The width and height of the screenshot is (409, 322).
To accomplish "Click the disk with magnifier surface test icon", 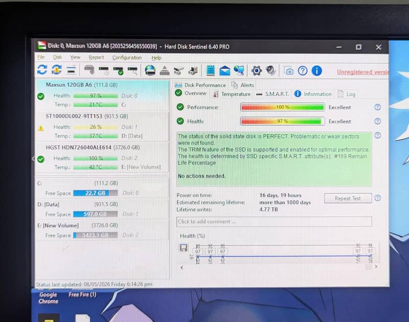I will pyautogui.click(x=132, y=71).
